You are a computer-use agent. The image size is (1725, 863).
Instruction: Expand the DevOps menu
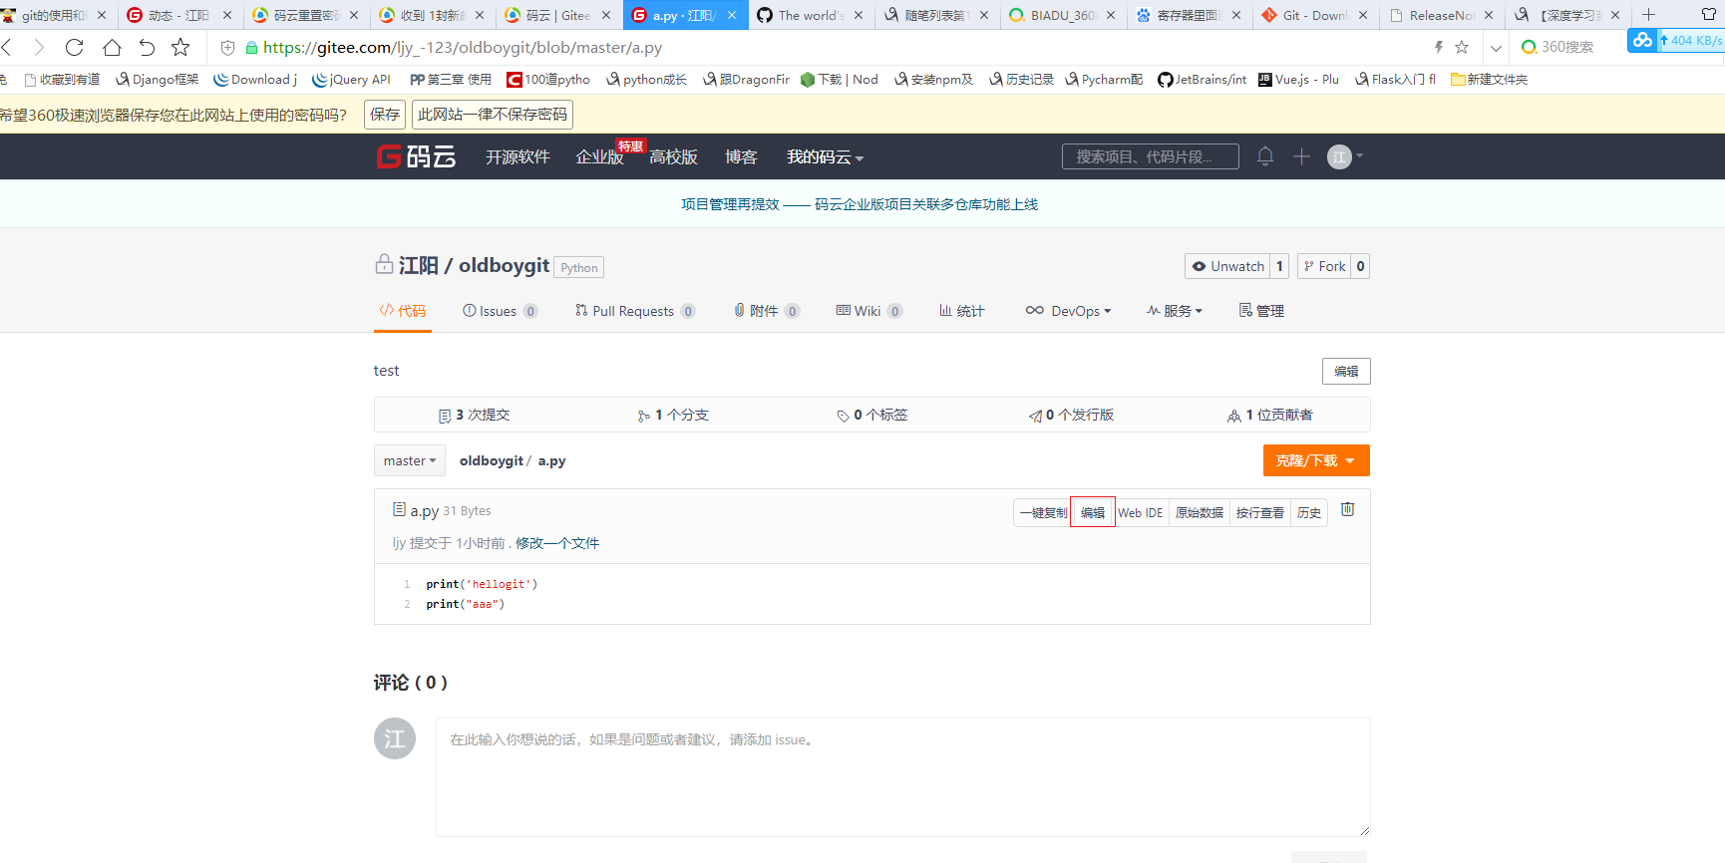point(1068,311)
